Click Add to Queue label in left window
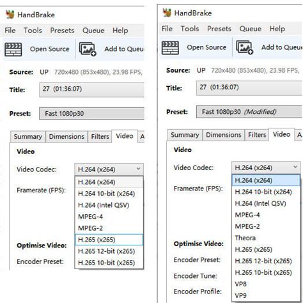The height and width of the screenshot is (303, 303). coord(124,49)
